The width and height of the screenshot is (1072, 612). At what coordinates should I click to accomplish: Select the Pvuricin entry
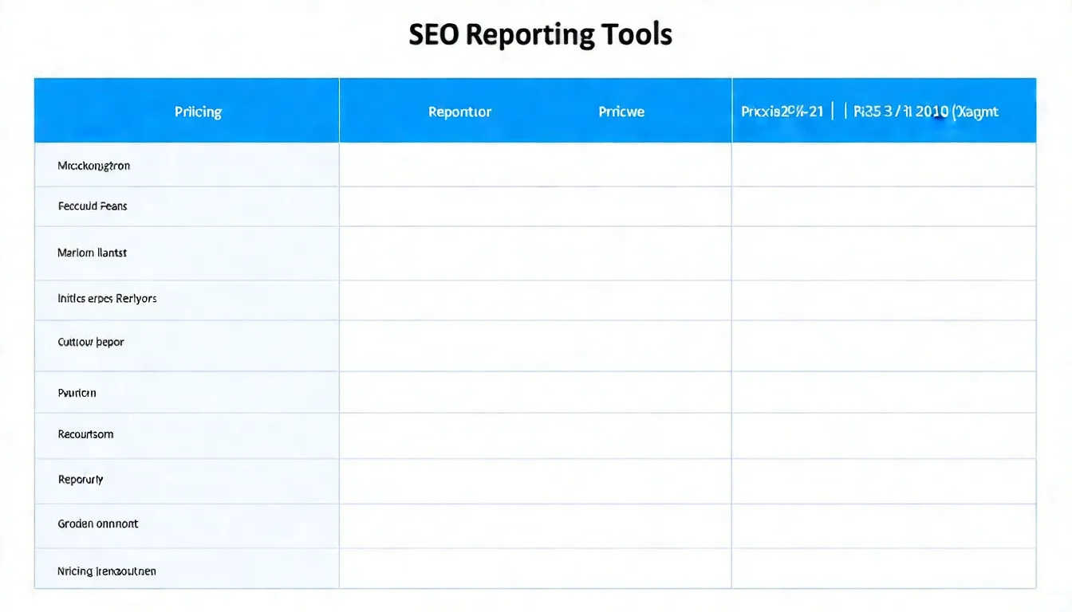[x=77, y=392]
